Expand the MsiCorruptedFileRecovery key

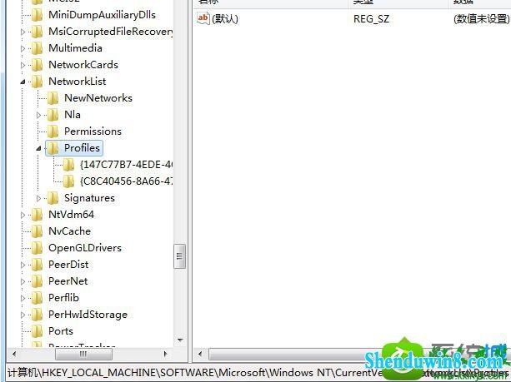[23, 32]
